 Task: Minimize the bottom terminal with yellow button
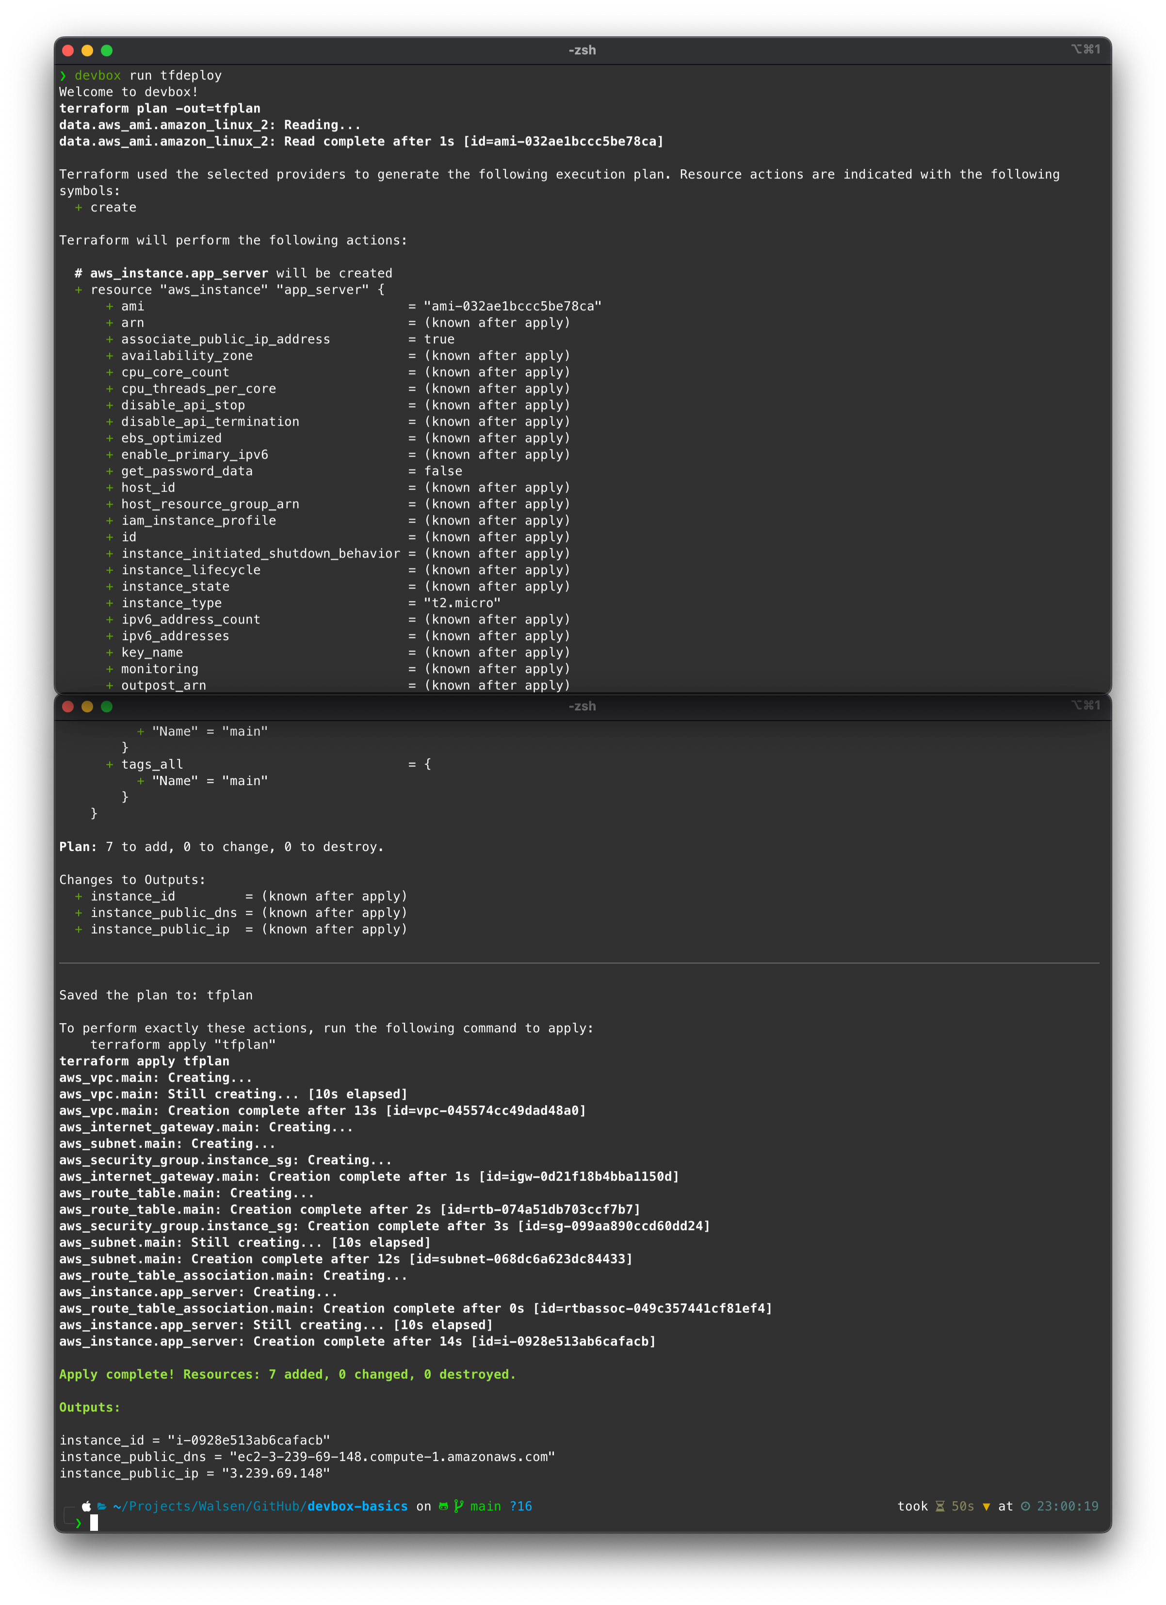pos(87,706)
